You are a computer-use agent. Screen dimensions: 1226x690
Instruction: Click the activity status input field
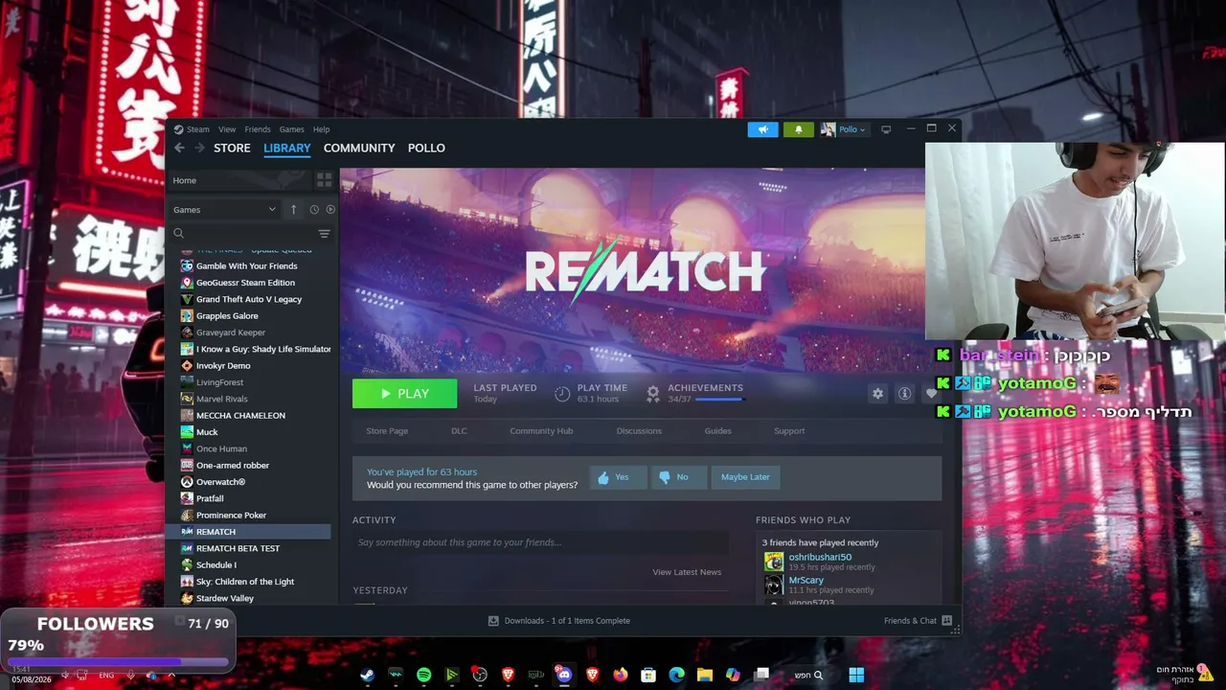(540, 542)
